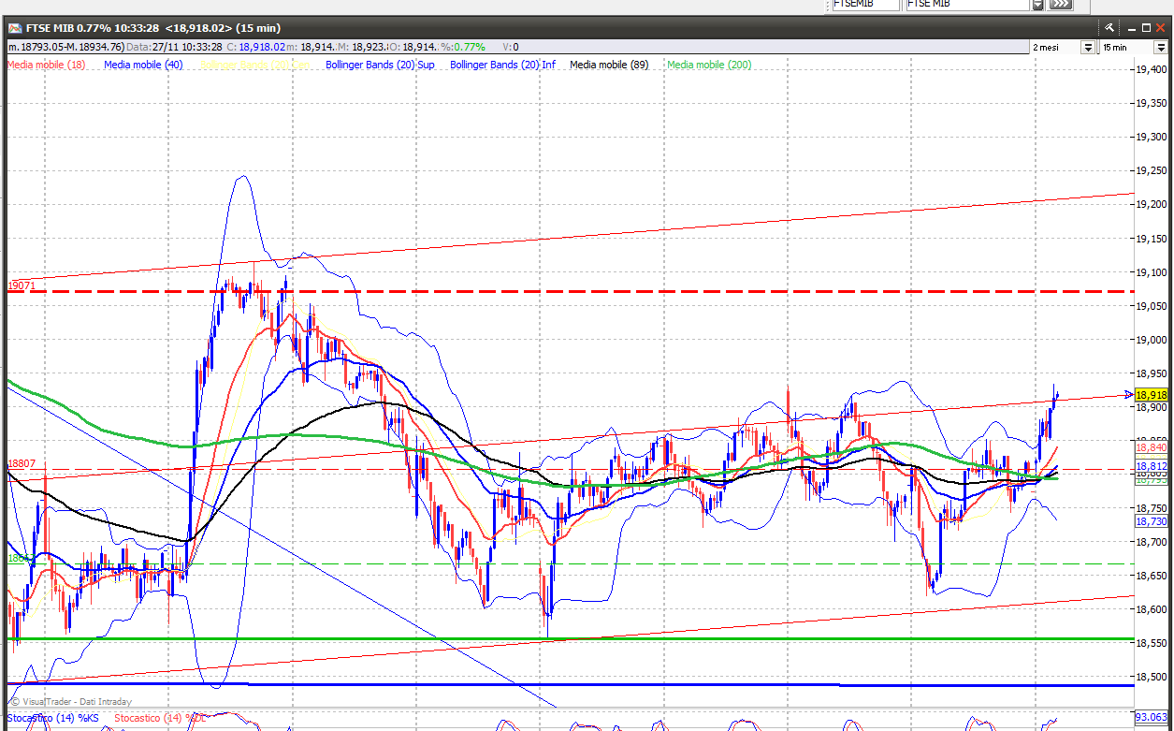Open the 2 mesi period dropdown
The height and width of the screenshot is (731, 1174).
1088,47
